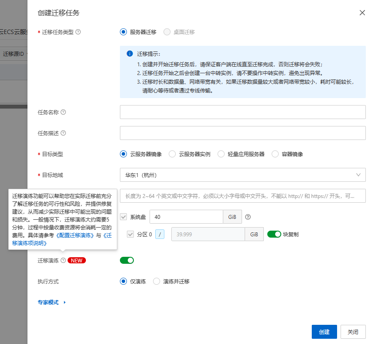Select 演练并迁移 execution mode
Screen dimensions: 375x344
[x=157, y=281]
